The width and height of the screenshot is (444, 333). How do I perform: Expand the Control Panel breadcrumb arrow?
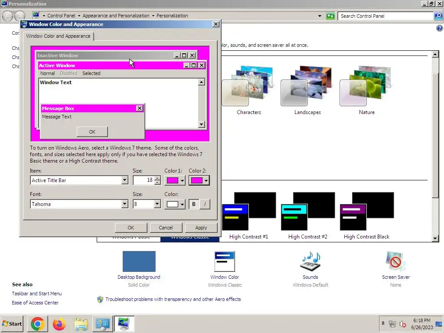click(x=79, y=16)
